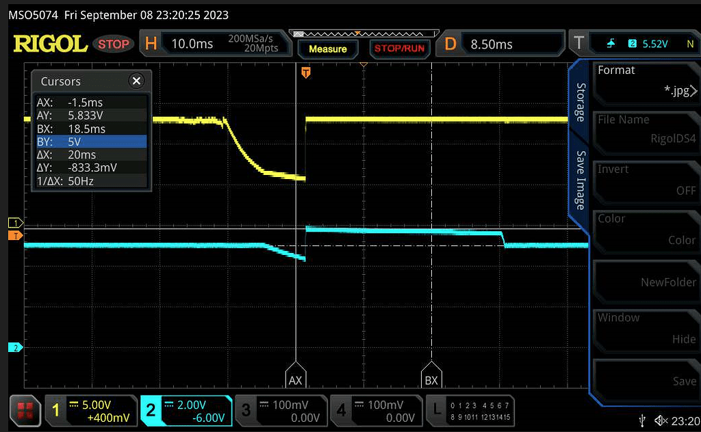
Task: Expand the Color option menu
Action: pyautogui.click(x=646, y=230)
